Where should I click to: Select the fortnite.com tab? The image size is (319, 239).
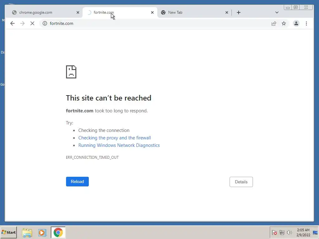point(120,12)
